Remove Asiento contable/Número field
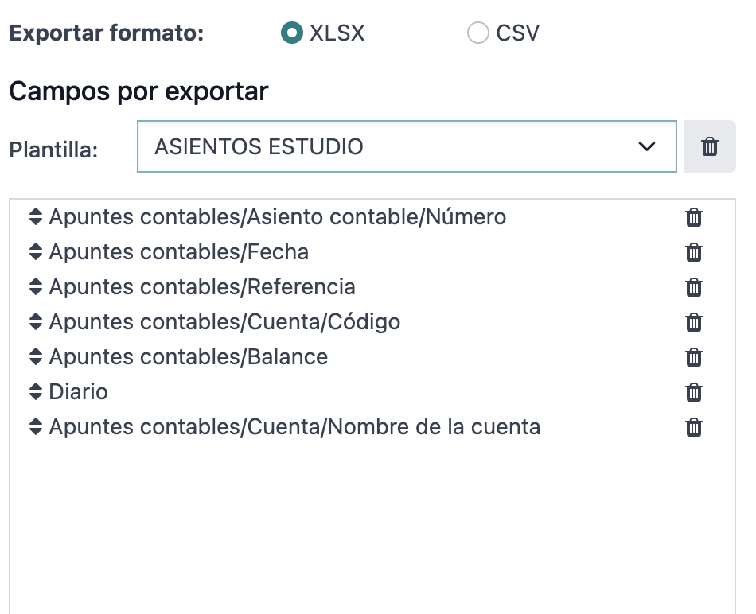Image resolution: width=756 pixels, height=614 pixels. click(693, 217)
